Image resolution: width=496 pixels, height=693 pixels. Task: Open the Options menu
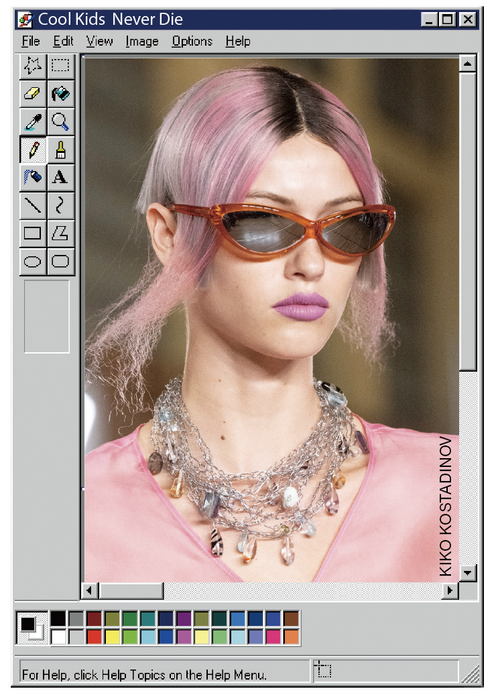click(192, 42)
